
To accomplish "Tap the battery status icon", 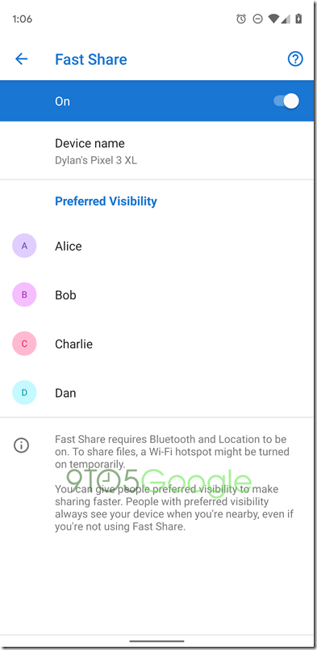I will point(298,19).
